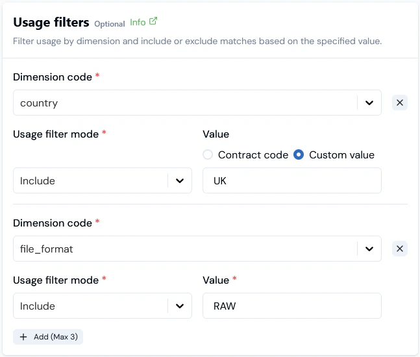Viewport: 420px width, 357px height.
Task: Remove the file_format usage filter
Action: tap(400, 249)
